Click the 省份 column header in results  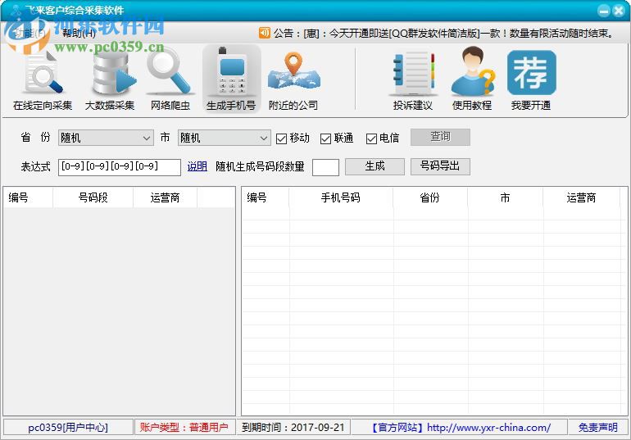coord(430,197)
